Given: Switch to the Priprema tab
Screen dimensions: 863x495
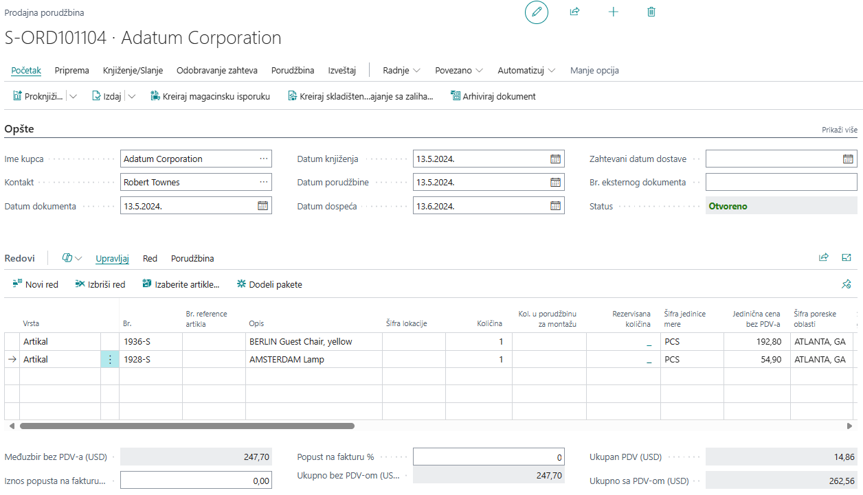Looking at the screenshot, I should (x=72, y=71).
